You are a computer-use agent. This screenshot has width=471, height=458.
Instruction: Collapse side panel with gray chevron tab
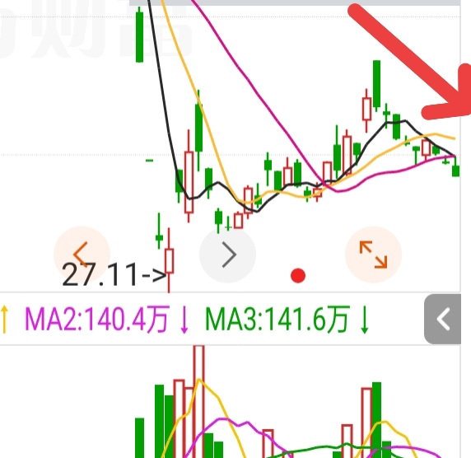[x=442, y=319]
